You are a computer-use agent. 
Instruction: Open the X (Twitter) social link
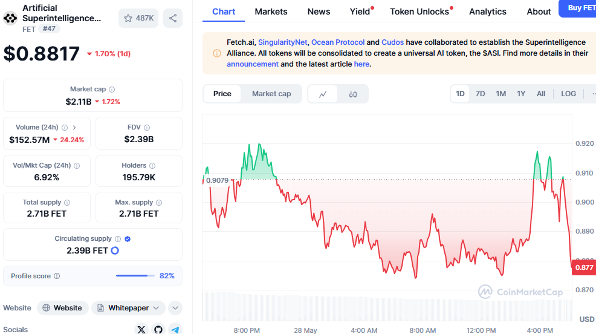[141, 329]
